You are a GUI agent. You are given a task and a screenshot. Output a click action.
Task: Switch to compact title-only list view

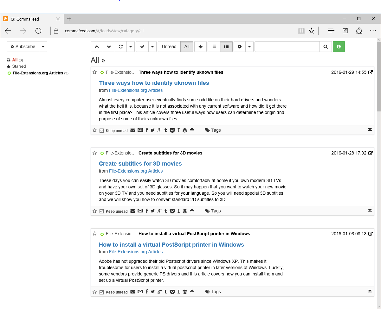pos(214,47)
